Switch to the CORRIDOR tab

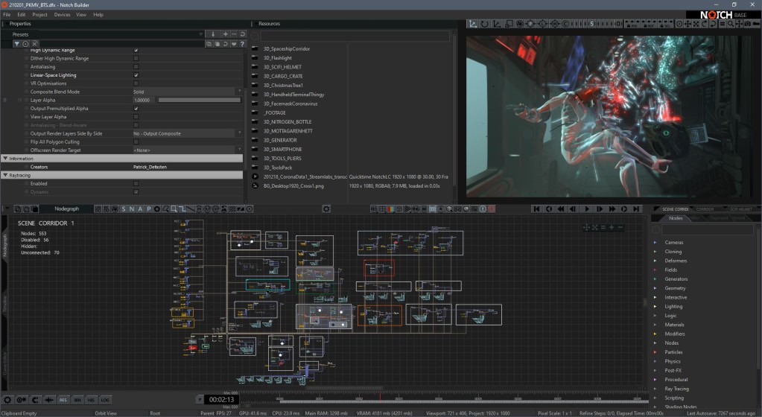(705, 209)
